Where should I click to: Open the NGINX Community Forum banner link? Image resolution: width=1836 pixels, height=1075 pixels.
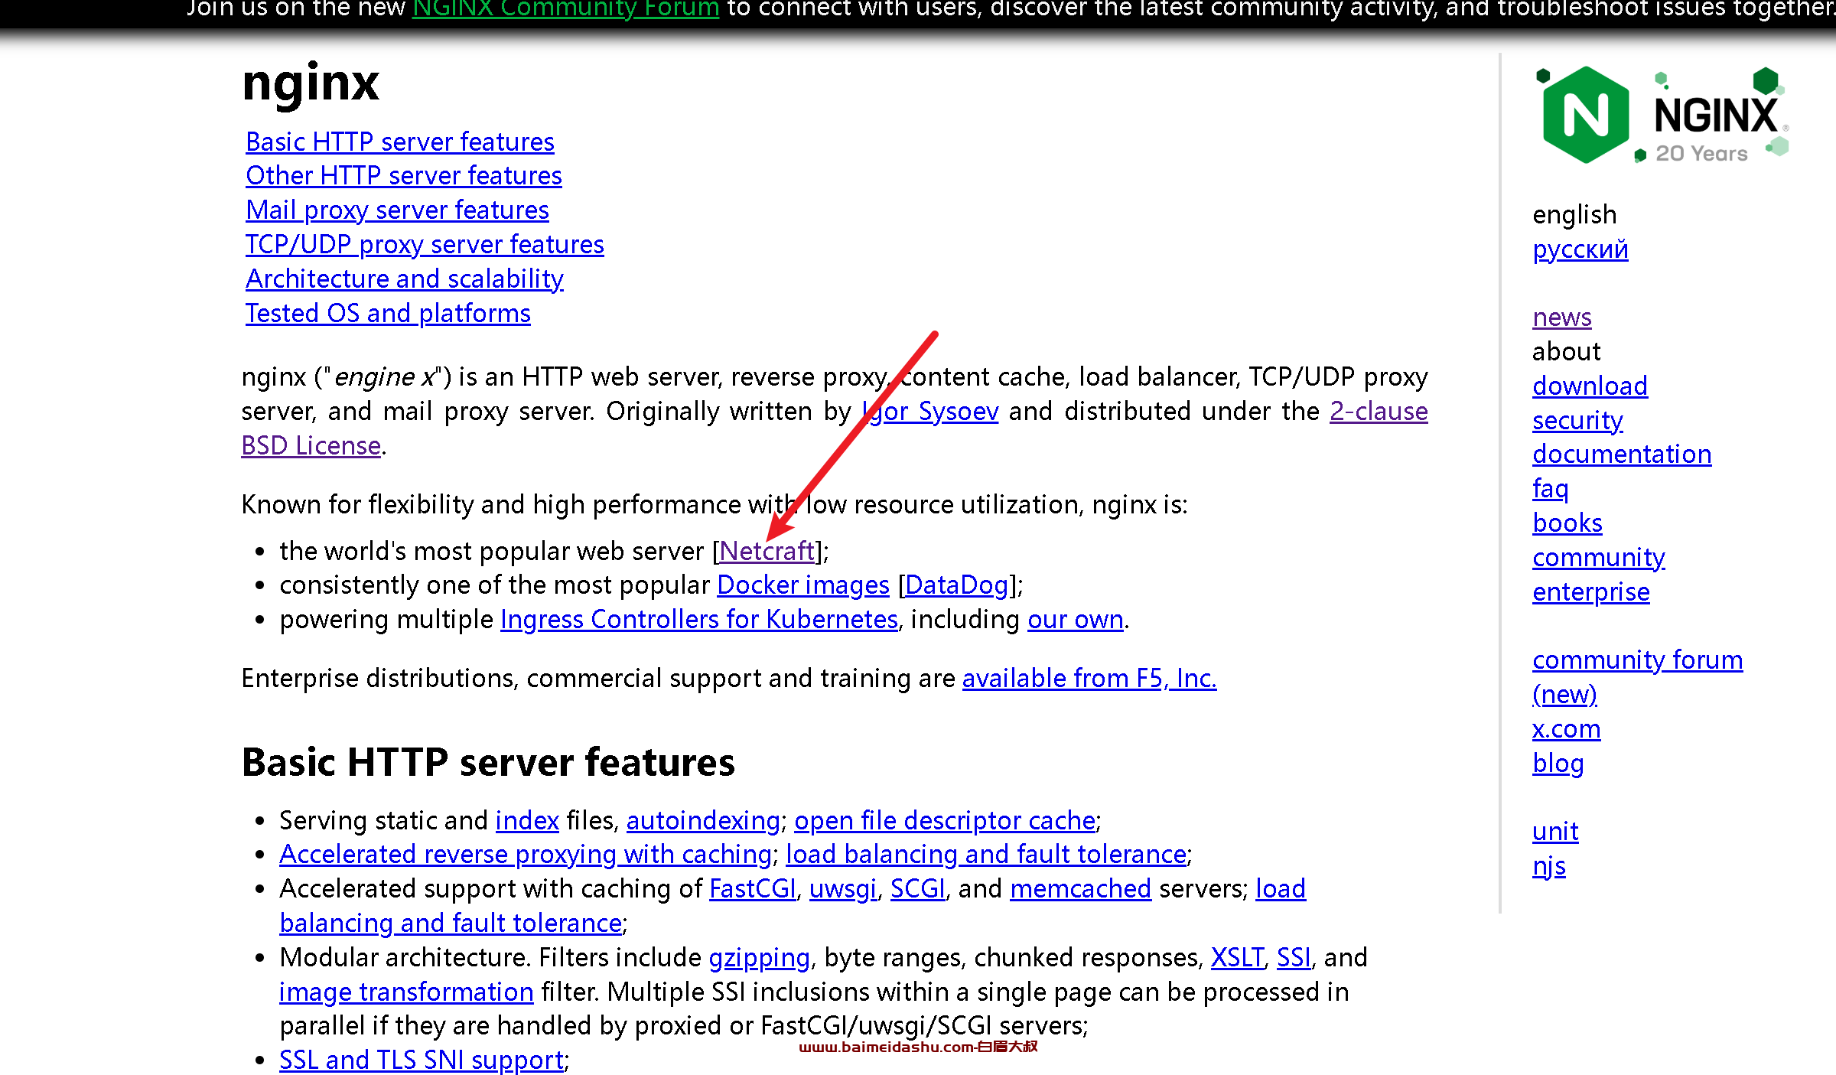(x=565, y=9)
